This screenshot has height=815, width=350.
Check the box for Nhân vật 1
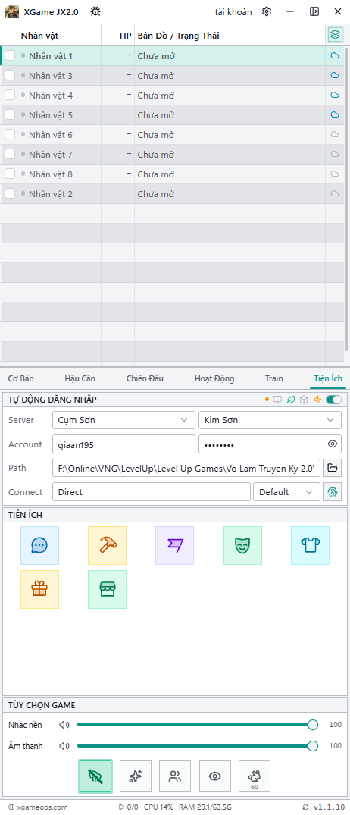(x=10, y=55)
